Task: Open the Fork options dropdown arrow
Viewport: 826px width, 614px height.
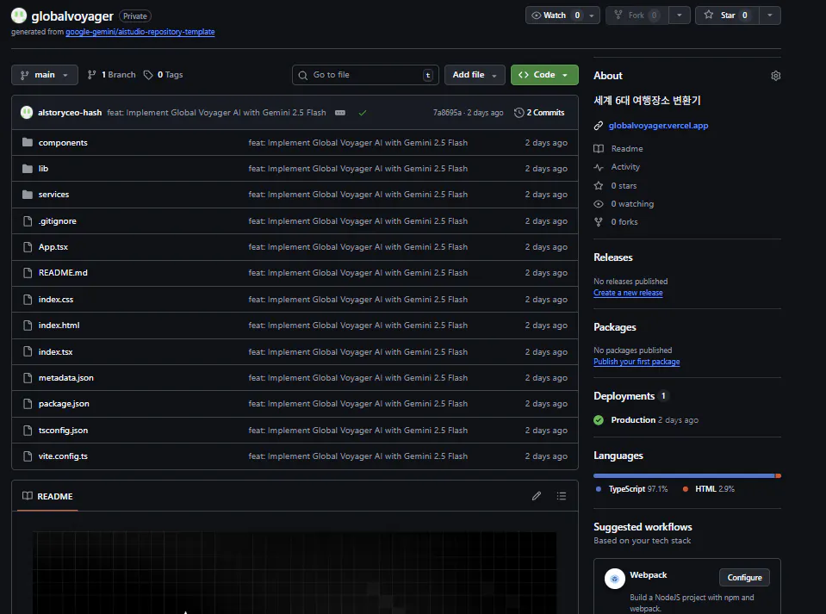Action: 680,16
